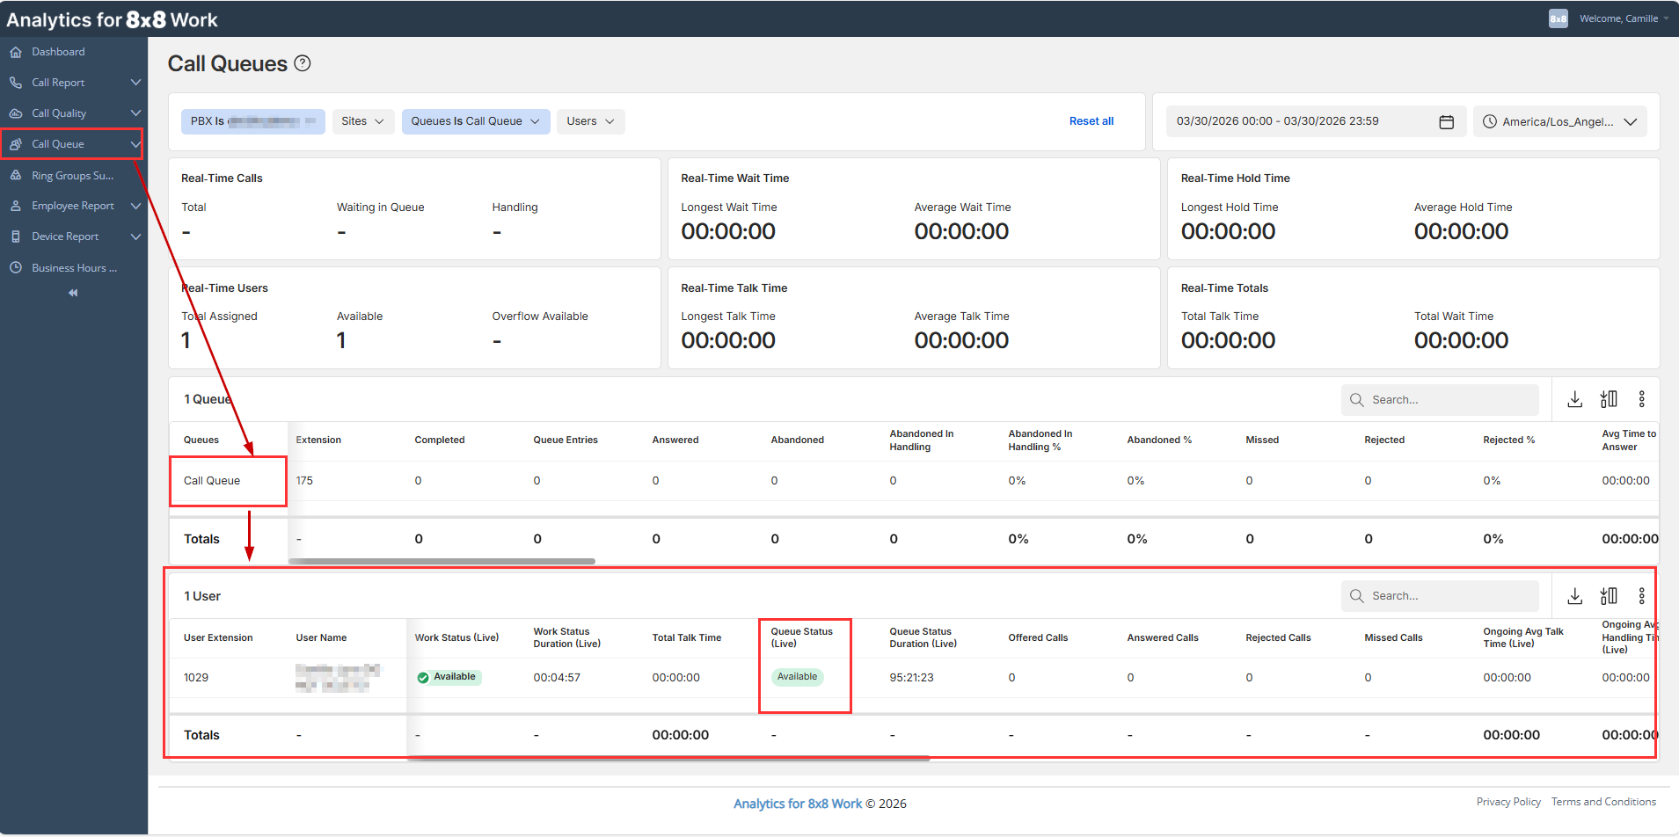Open the PBX Is filter chip

252,121
